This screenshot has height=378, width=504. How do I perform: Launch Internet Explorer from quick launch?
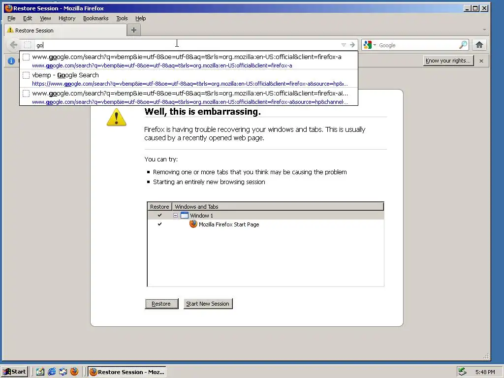[x=51, y=372]
